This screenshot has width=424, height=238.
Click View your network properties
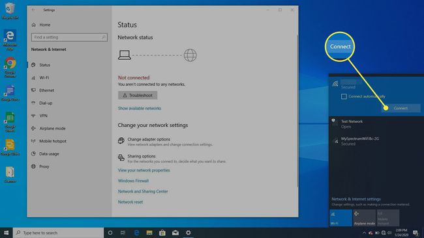point(144,170)
